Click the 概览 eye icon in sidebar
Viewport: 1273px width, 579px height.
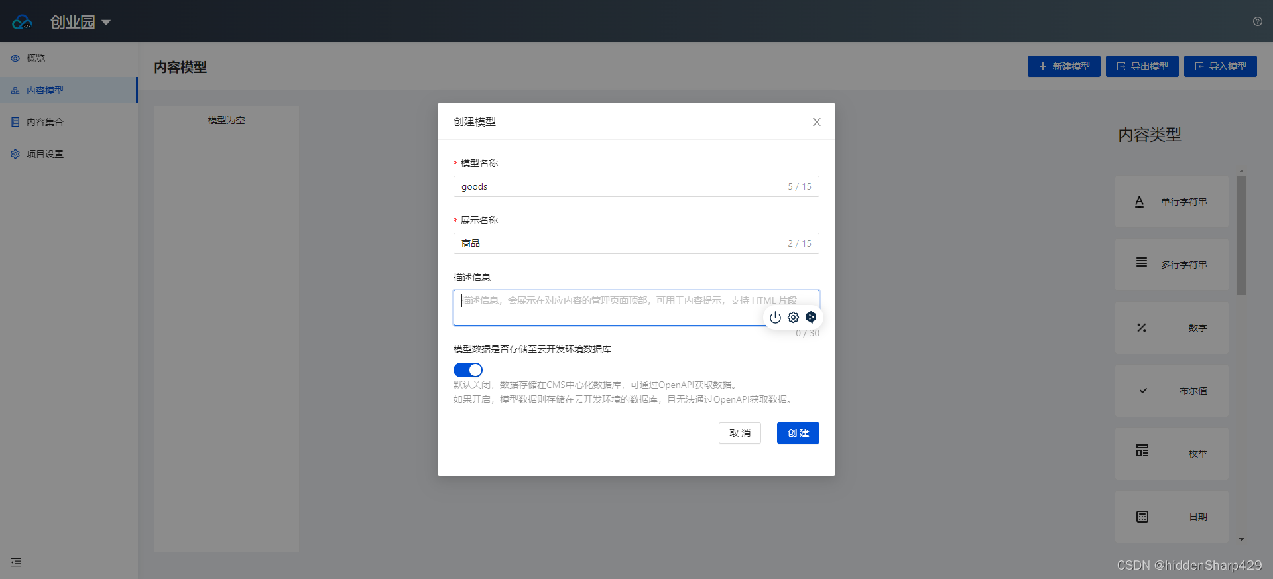click(x=15, y=58)
